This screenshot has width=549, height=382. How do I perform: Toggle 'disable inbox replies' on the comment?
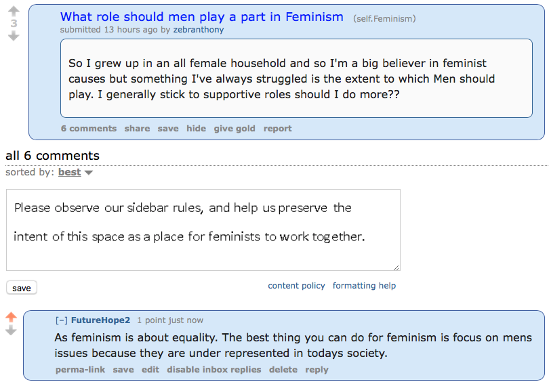pyautogui.click(x=213, y=370)
